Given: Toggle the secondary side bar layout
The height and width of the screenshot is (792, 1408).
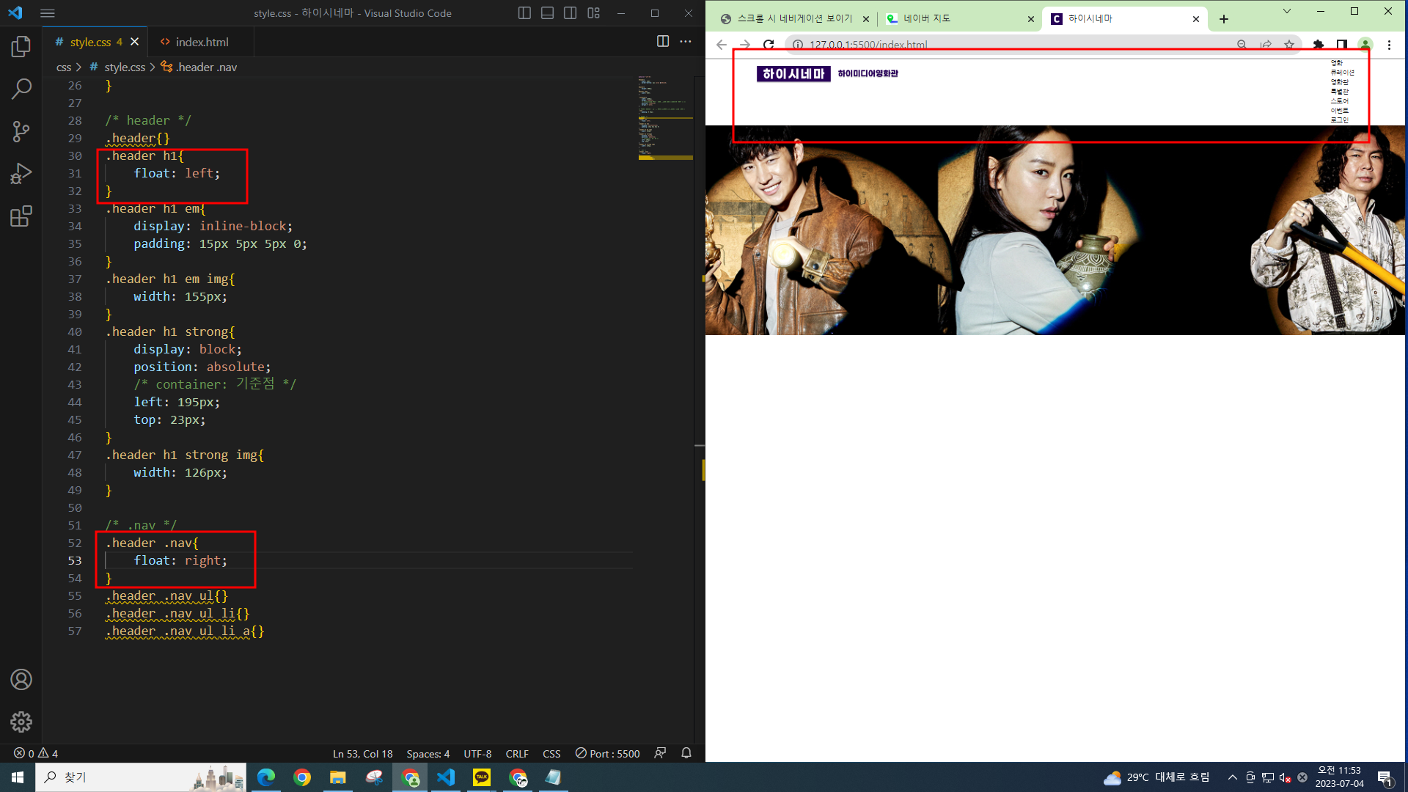Looking at the screenshot, I should (x=571, y=13).
